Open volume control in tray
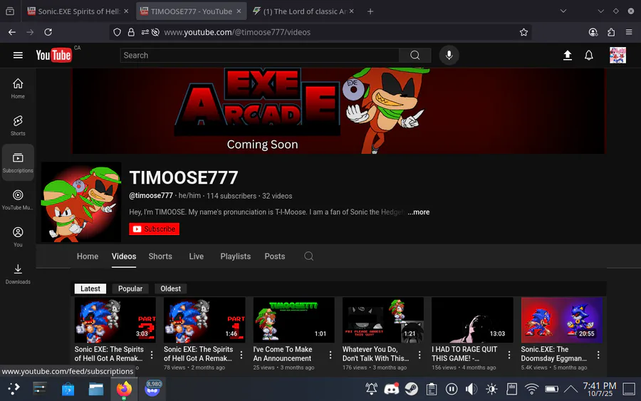641x401 pixels. click(471, 389)
